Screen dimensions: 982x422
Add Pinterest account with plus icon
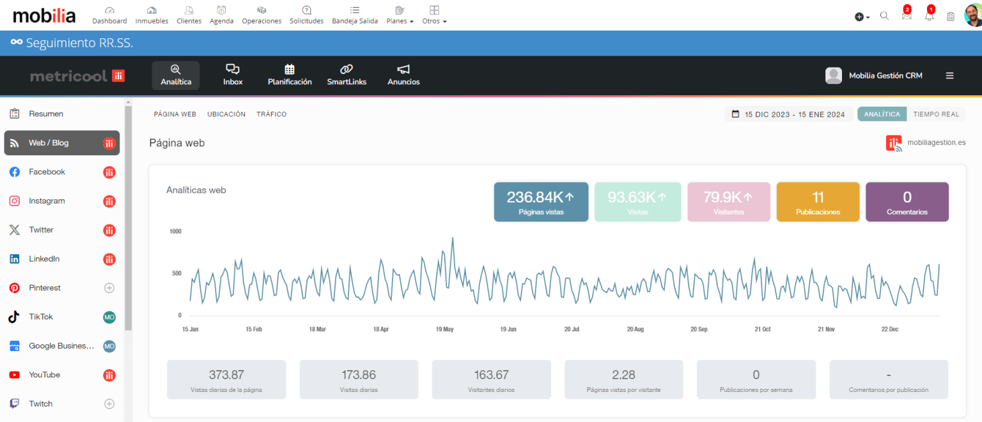[x=109, y=288]
